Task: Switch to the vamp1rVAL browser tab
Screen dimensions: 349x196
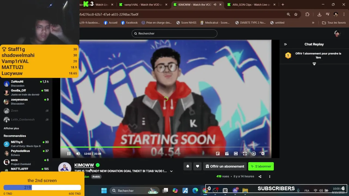Action: [x=143, y=5]
